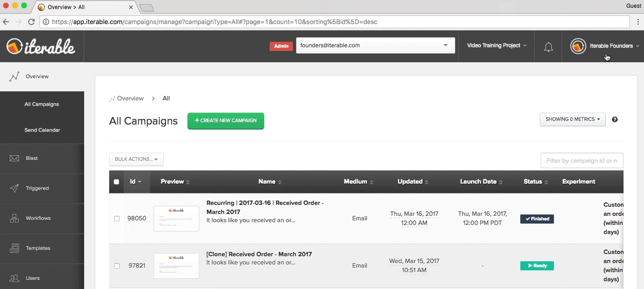The height and width of the screenshot is (289, 644).
Task: Click the site info icon in address bar
Action: [46, 22]
